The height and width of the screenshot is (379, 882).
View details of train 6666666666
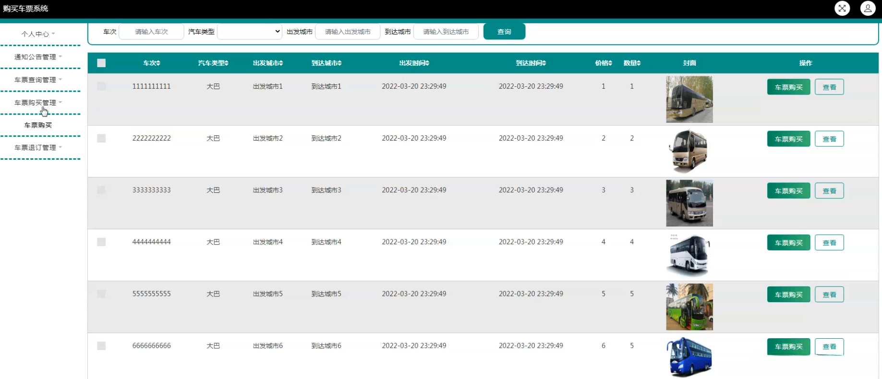[x=829, y=346]
